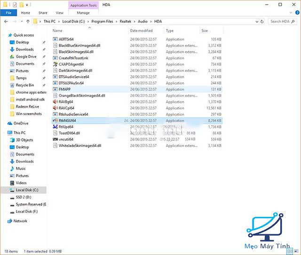Image resolution: width=301 pixels, height=255 pixels.
Task: Open the Home ribbon tab
Action: pos(25,13)
